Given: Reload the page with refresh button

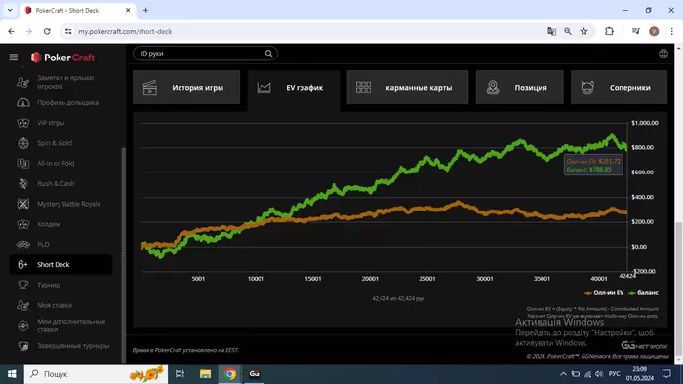Looking at the screenshot, I should coord(47,31).
